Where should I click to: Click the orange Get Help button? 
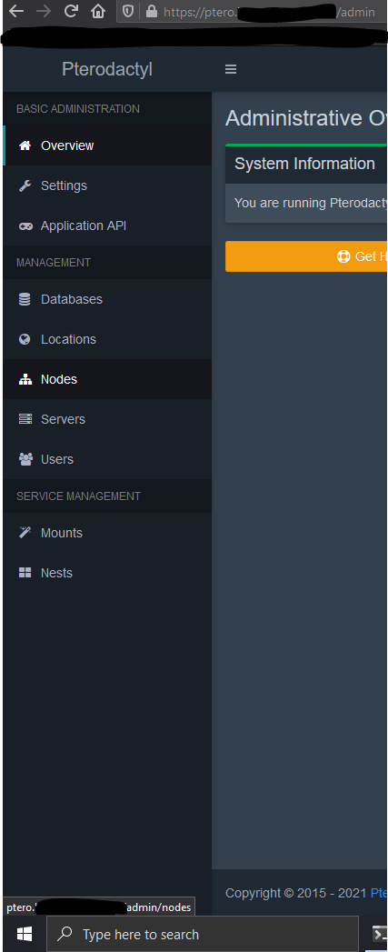[x=306, y=256]
